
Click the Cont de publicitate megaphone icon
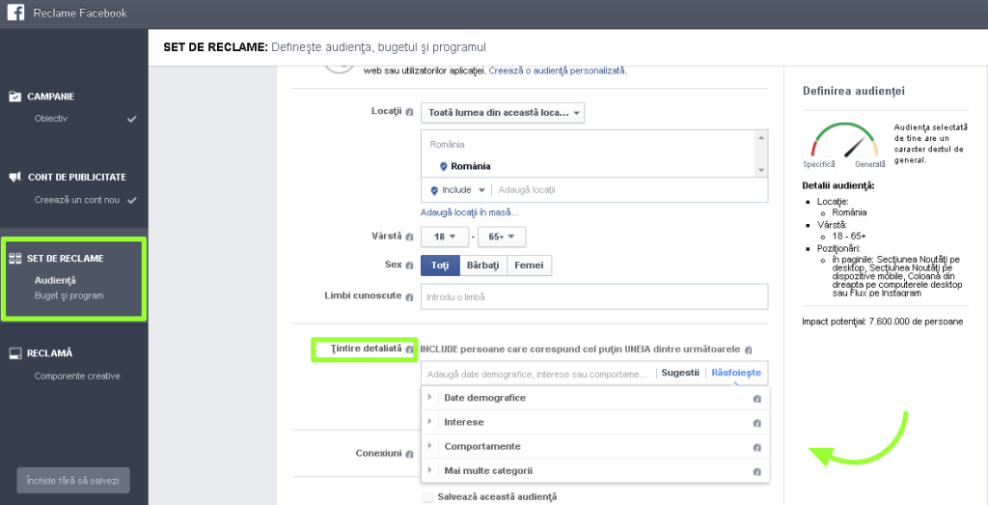tap(15, 177)
